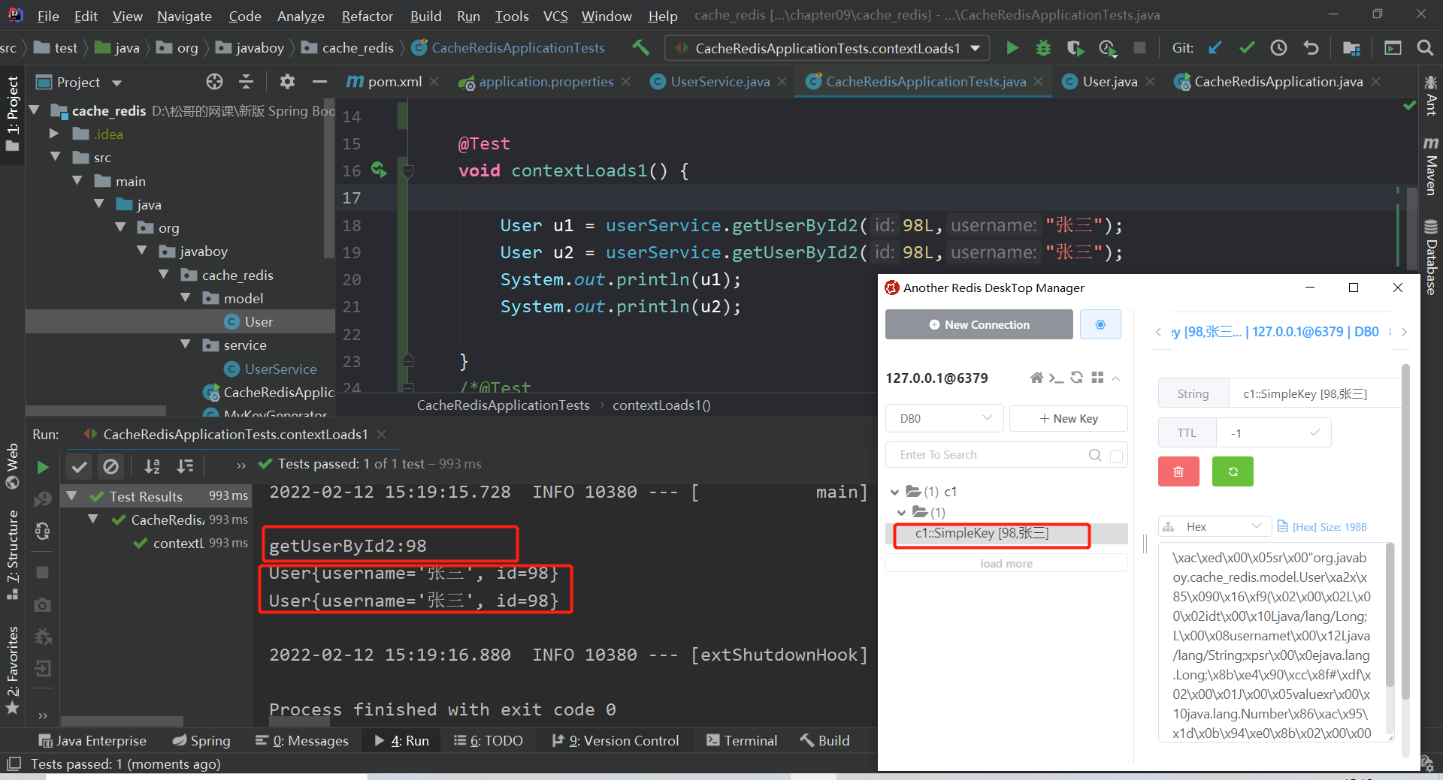
Task: Click the Redis value panel scrollbar
Action: 1390,616
